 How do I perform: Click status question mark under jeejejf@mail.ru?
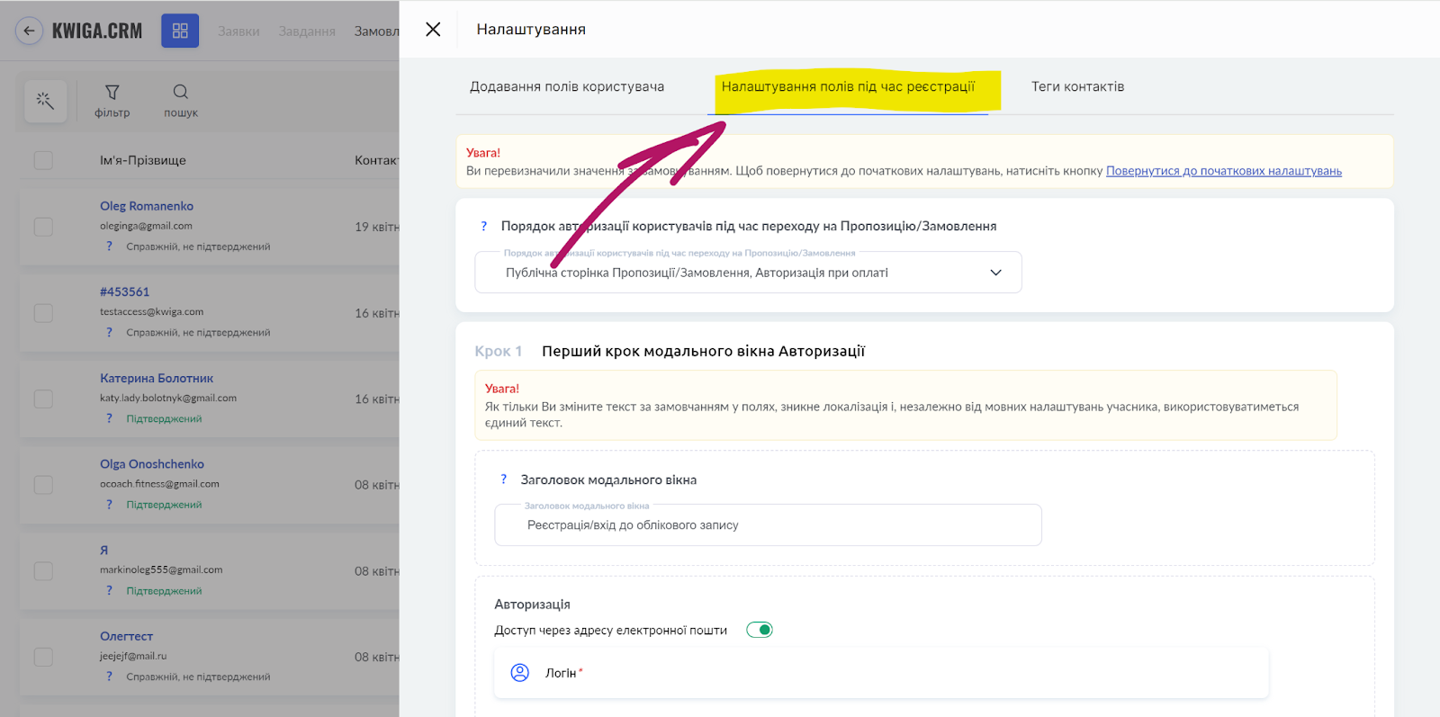coord(110,677)
